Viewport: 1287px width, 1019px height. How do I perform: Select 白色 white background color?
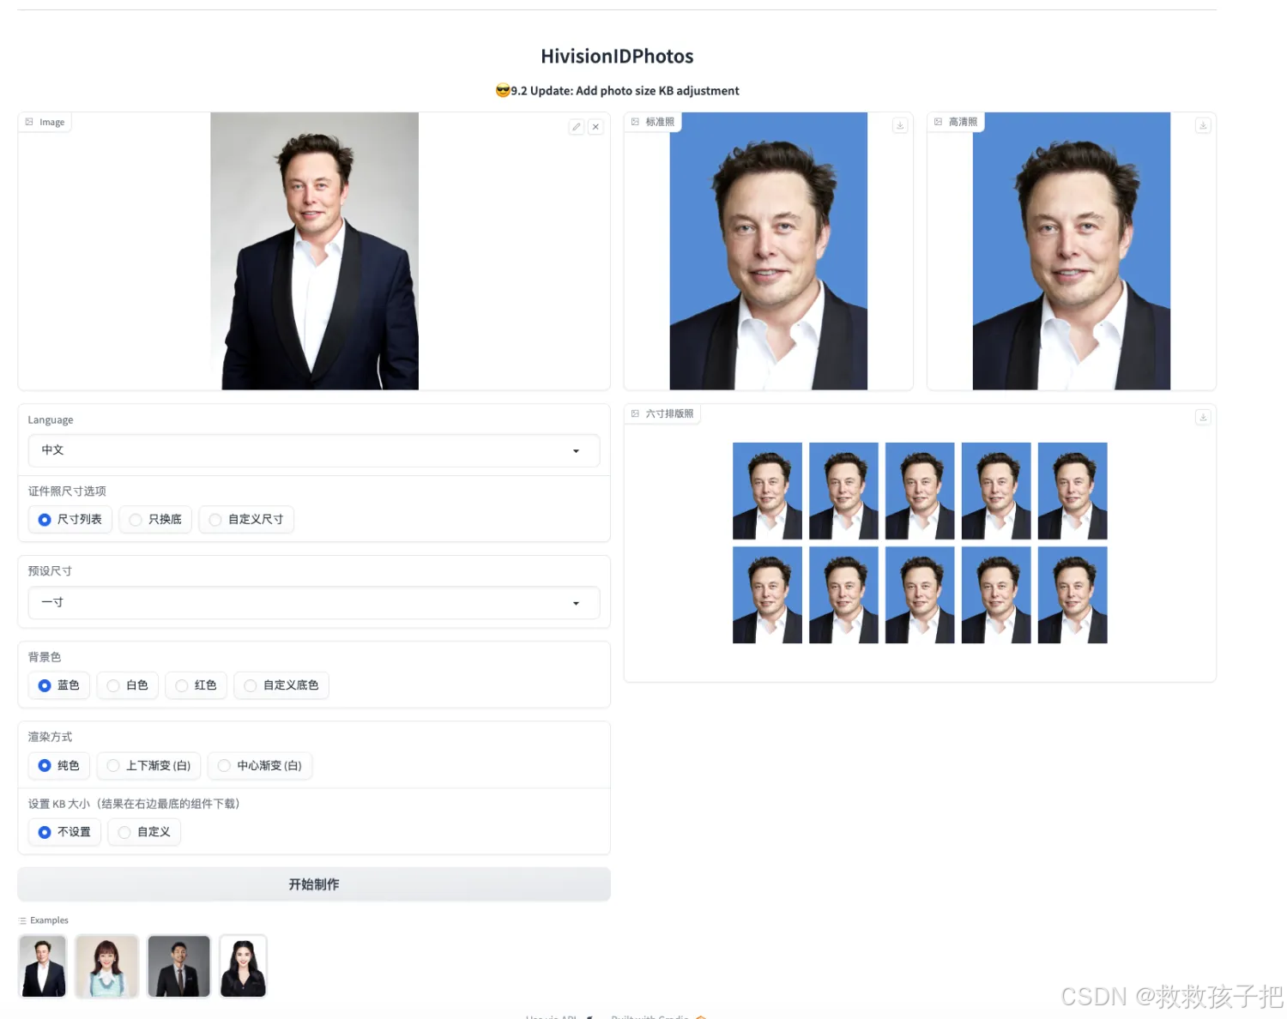[128, 685]
